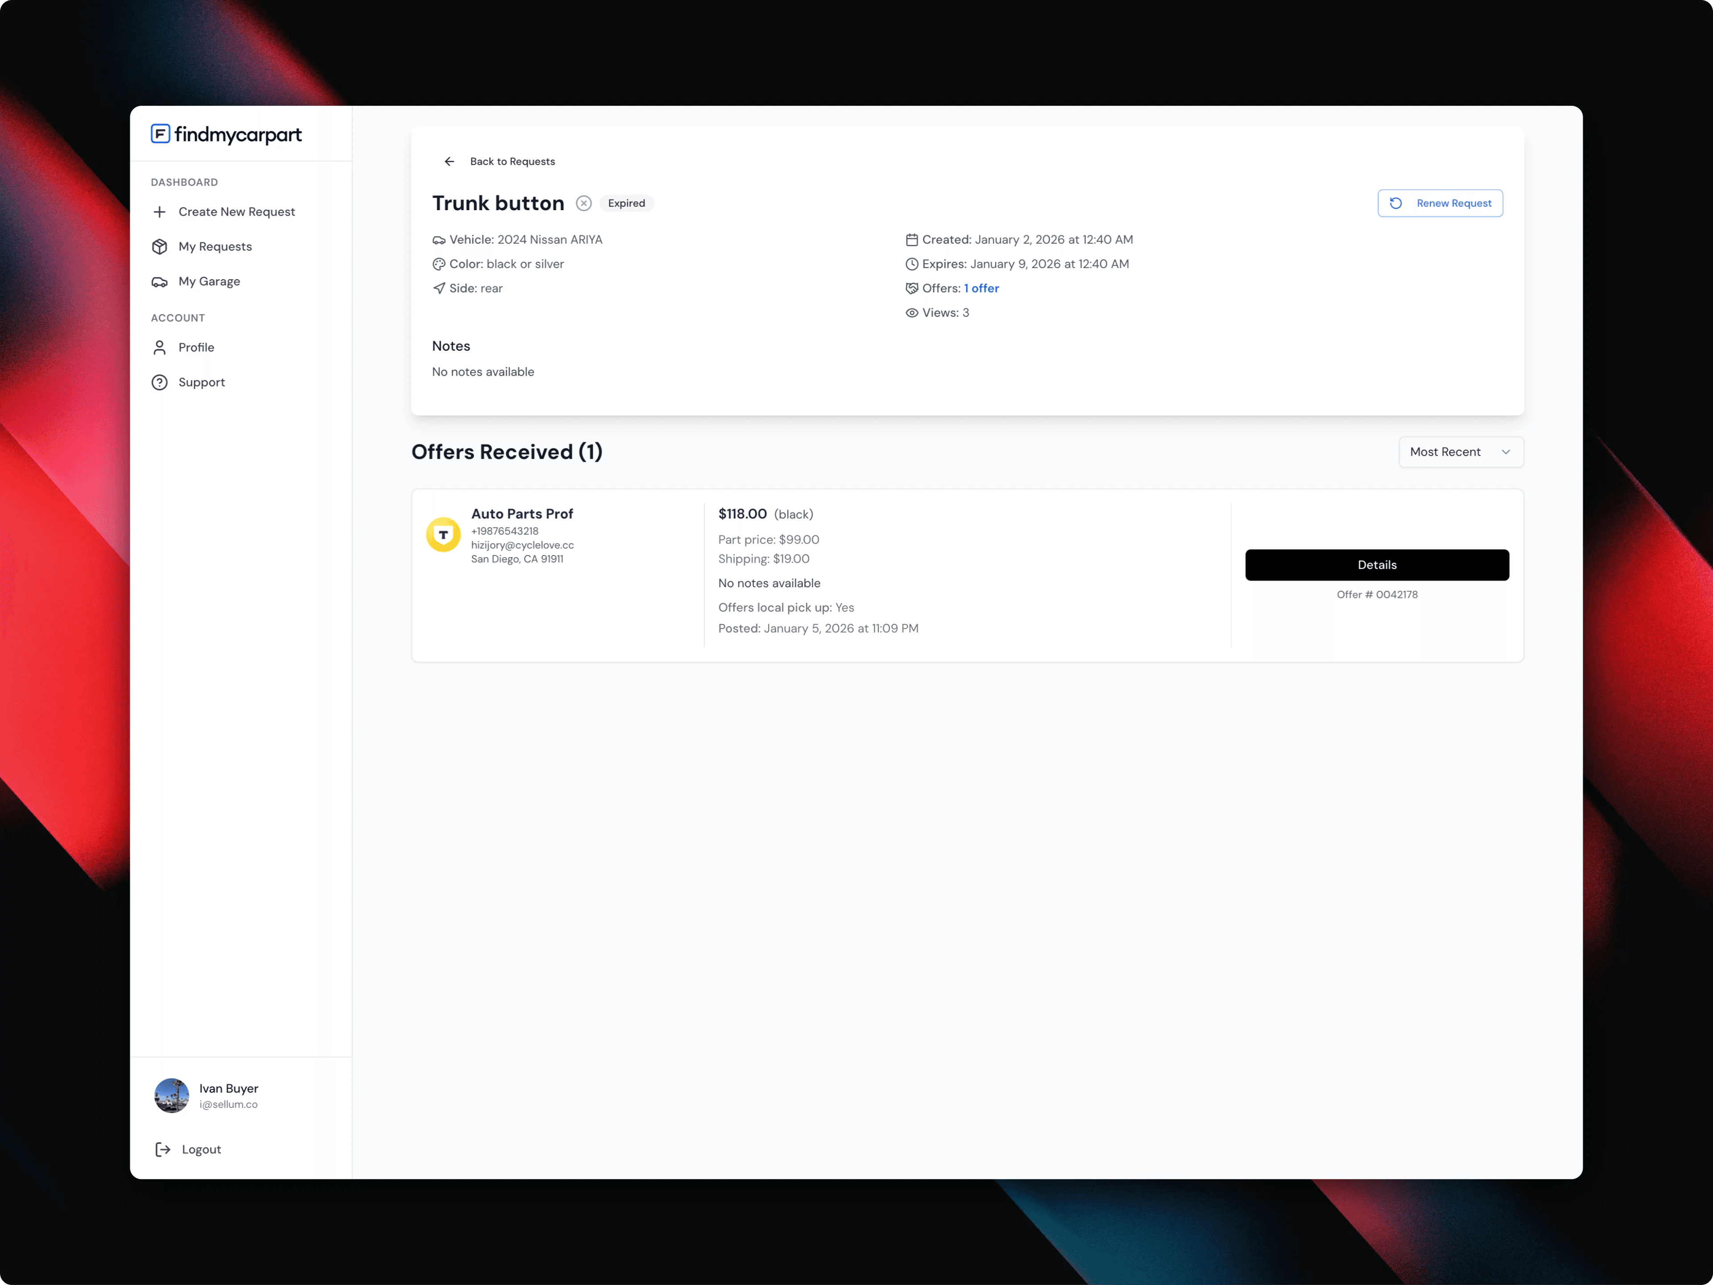Click the My Garage car icon
The height and width of the screenshot is (1285, 1713).
click(x=160, y=281)
